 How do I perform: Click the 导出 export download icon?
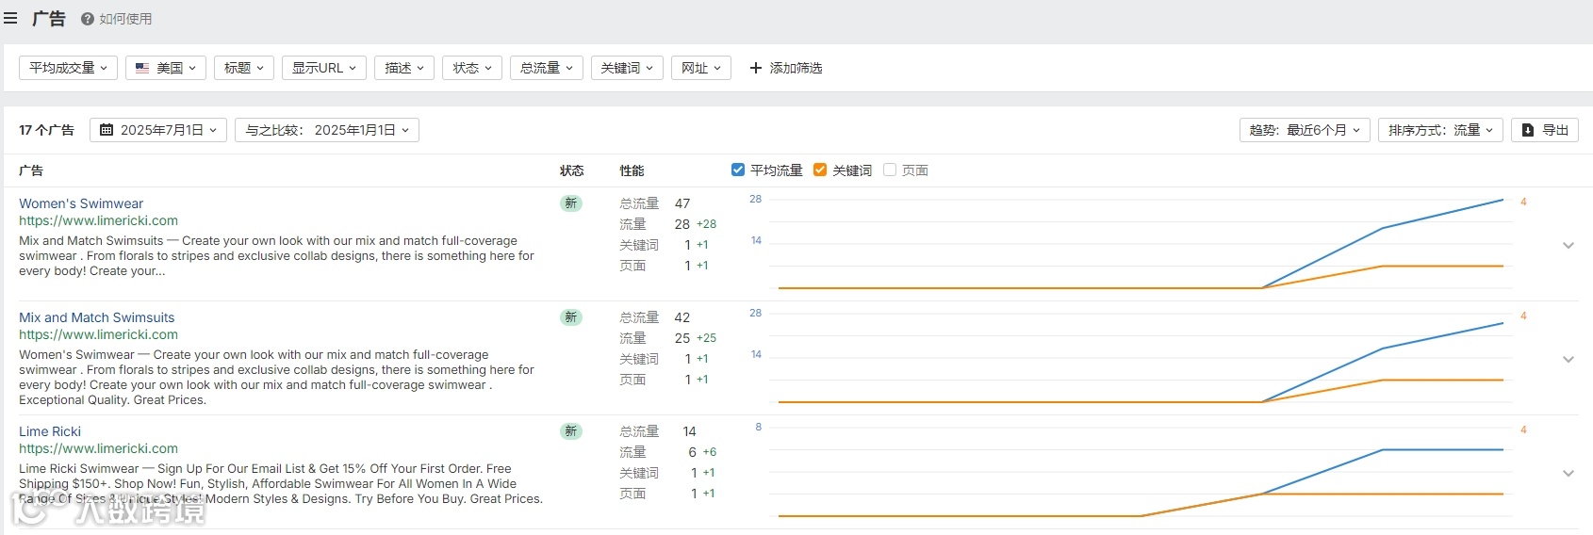pos(1528,130)
